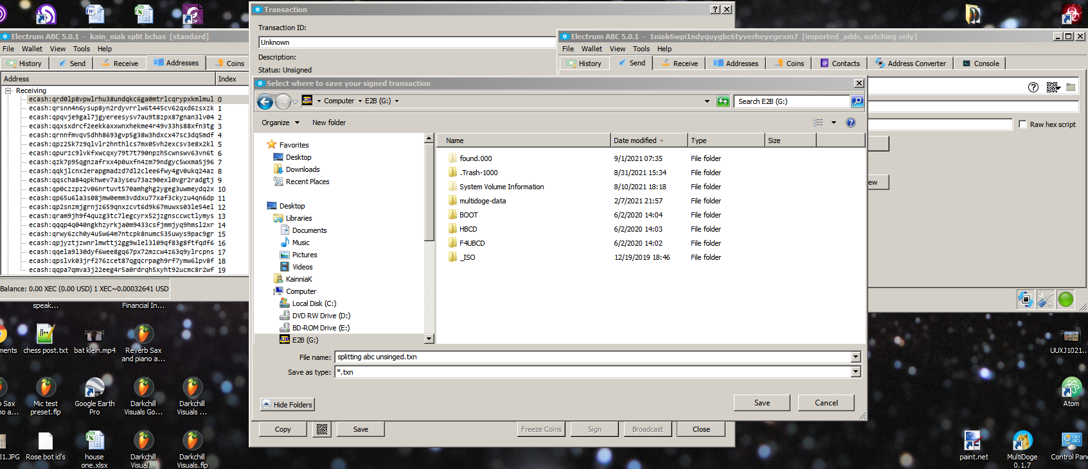Expand the view options dropdown arrow
This screenshot has height=469, width=1088.
tap(834, 123)
